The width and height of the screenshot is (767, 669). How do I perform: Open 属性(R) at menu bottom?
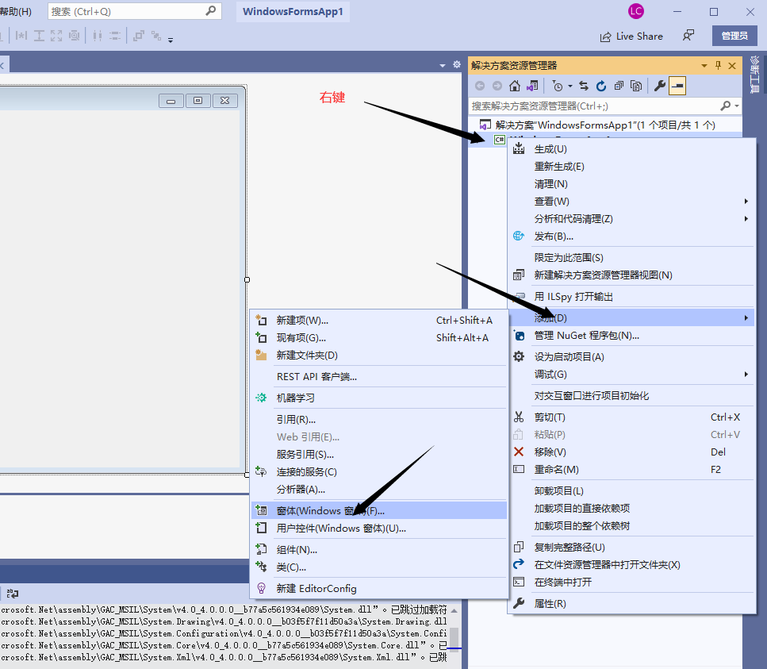pos(631,604)
